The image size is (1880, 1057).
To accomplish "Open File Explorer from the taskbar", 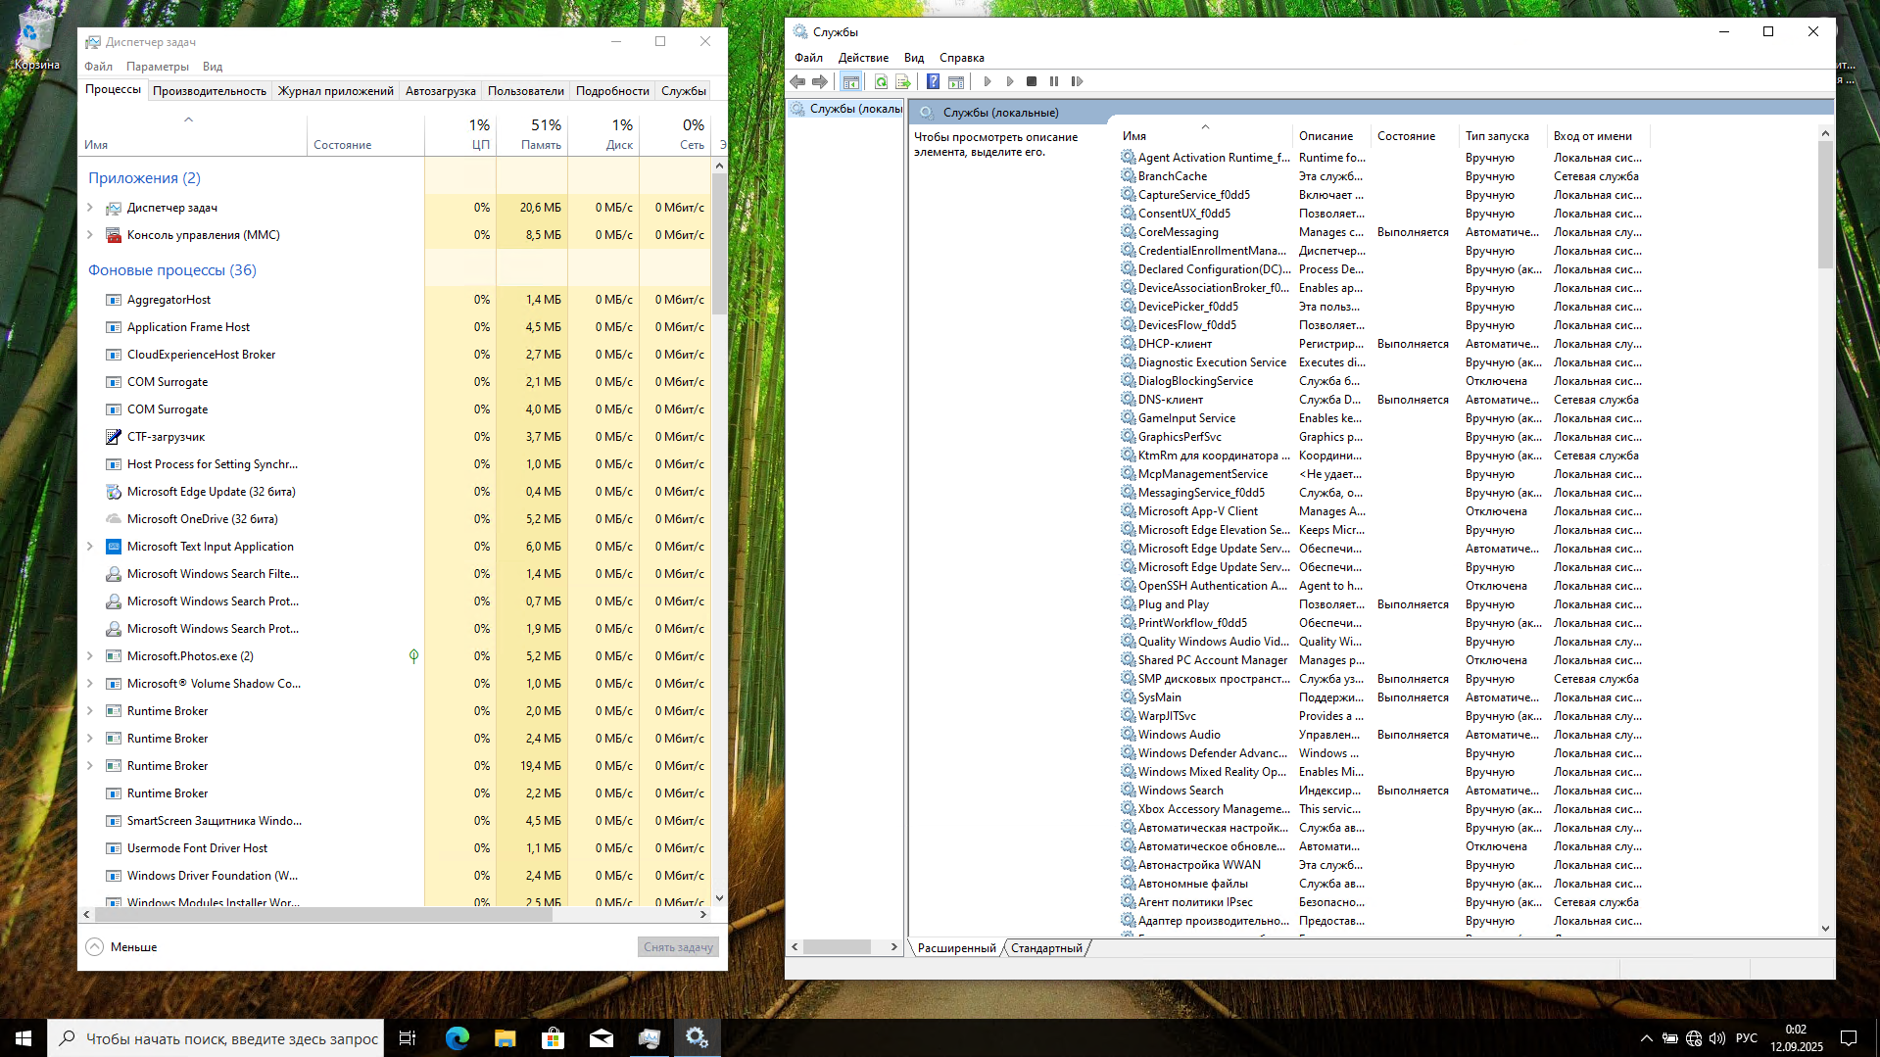I will (505, 1038).
